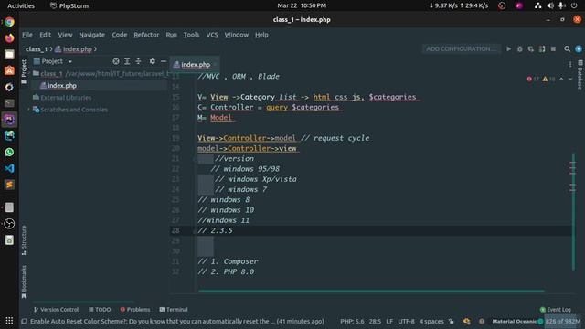585x329 pixels.
Task: Change LF line separator
Action: 389,321
